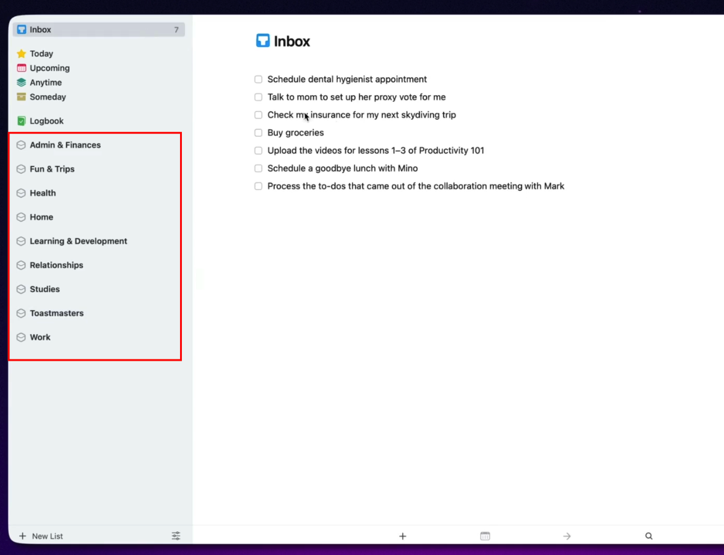The image size is (724, 555).
Task: Open sidebar filter settings sliders icon
Action: (x=176, y=536)
